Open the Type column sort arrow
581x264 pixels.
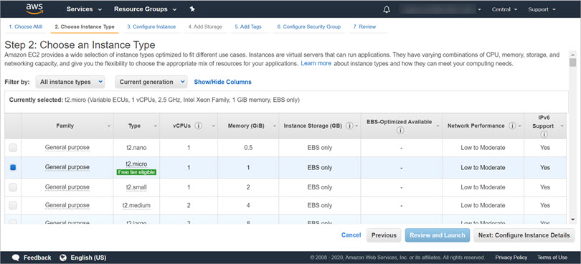[156, 126]
